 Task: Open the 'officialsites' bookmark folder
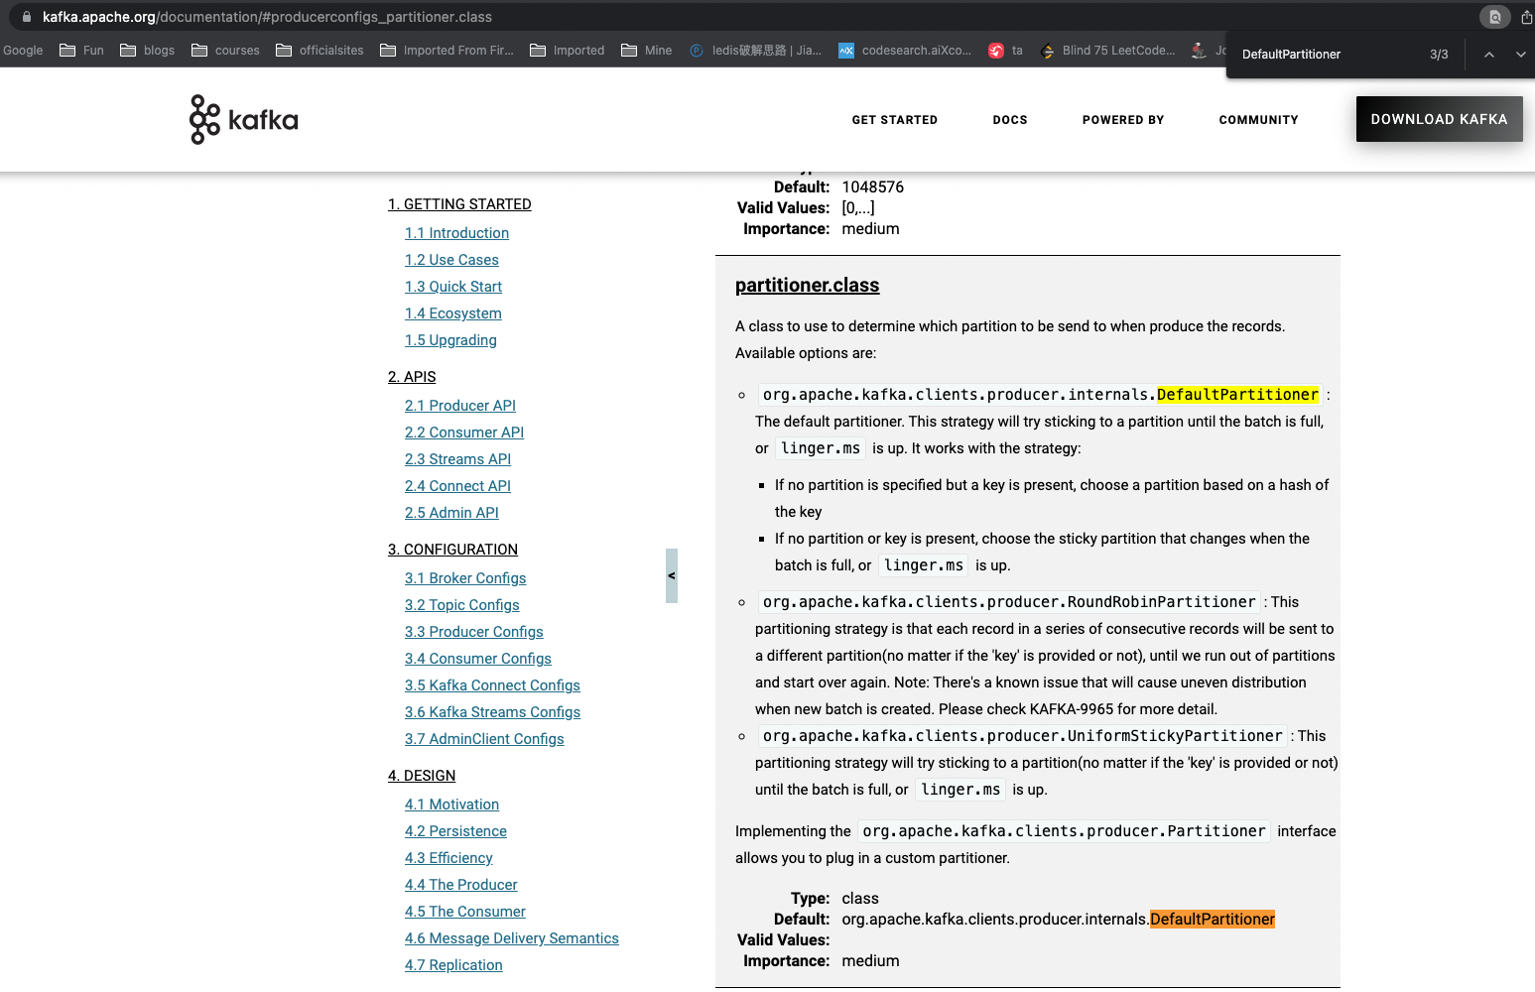click(x=320, y=51)
